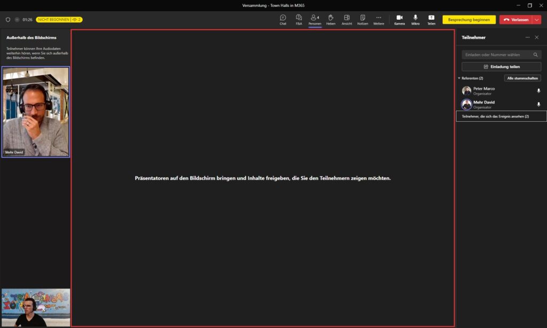Image resolution: width=547 pixels, height=328 pixels.
Task: Open the Chat panel
Action: (x=283, y=20)
